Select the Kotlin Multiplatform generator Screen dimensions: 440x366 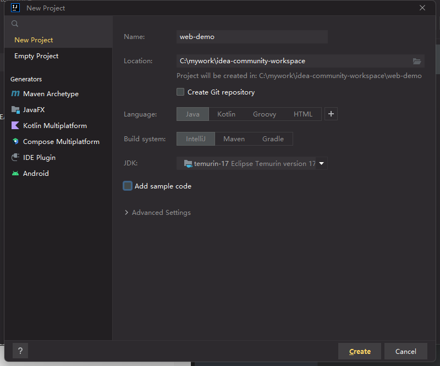click(58, 126)
